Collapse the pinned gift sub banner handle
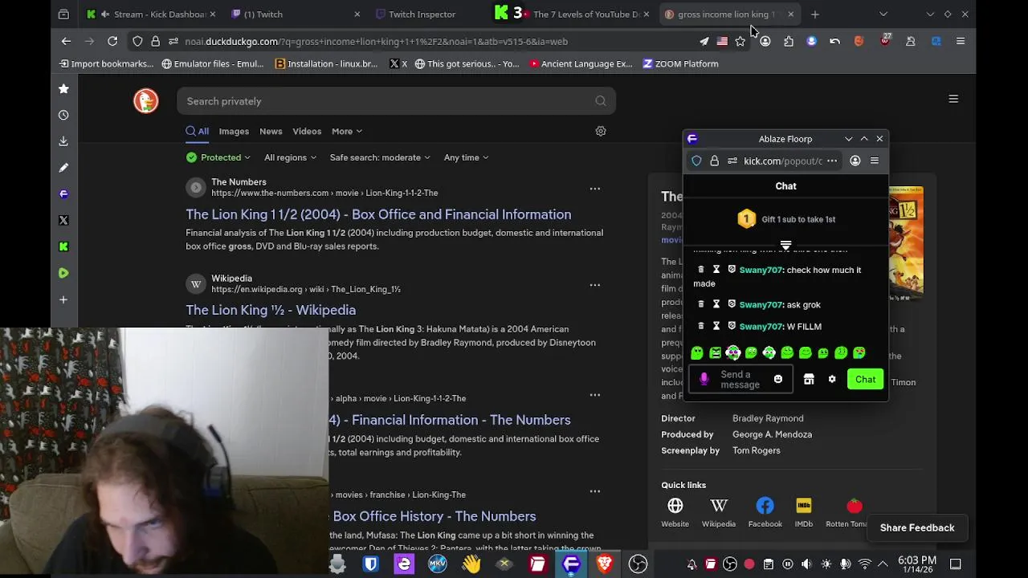This screenshot has width=1028, height=578. point(786,246)
